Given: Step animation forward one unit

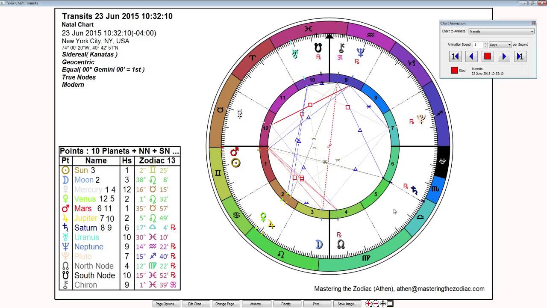Looking at the screenshot, I should pos(520,56).
